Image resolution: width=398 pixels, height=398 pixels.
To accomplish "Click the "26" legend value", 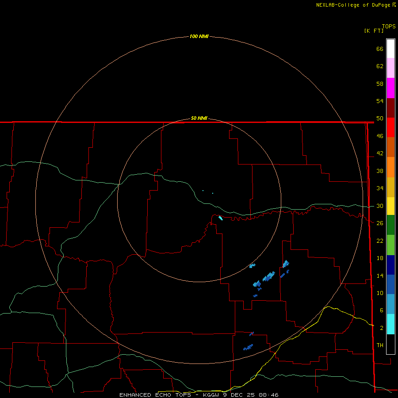I will [380, 223].
